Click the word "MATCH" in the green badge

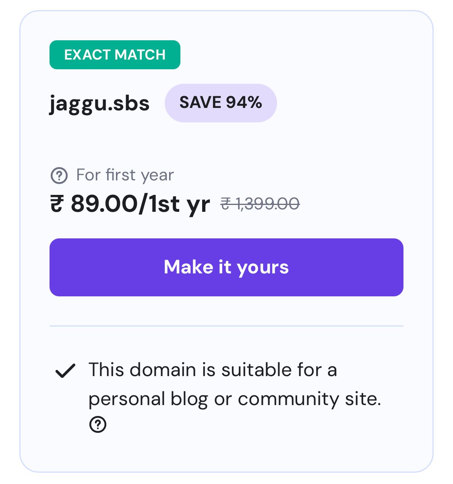point(140,55)
